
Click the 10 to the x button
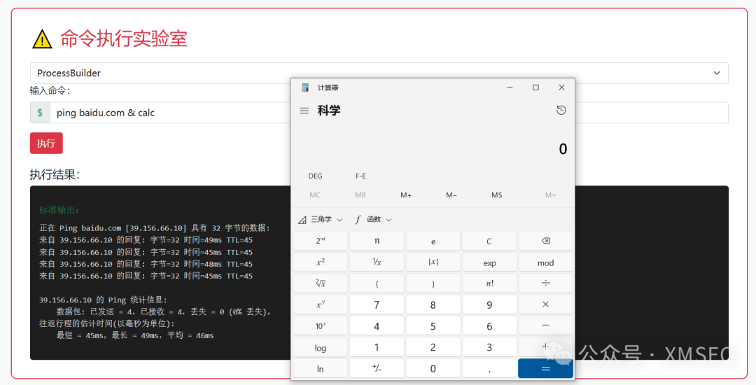click(321, 325)
